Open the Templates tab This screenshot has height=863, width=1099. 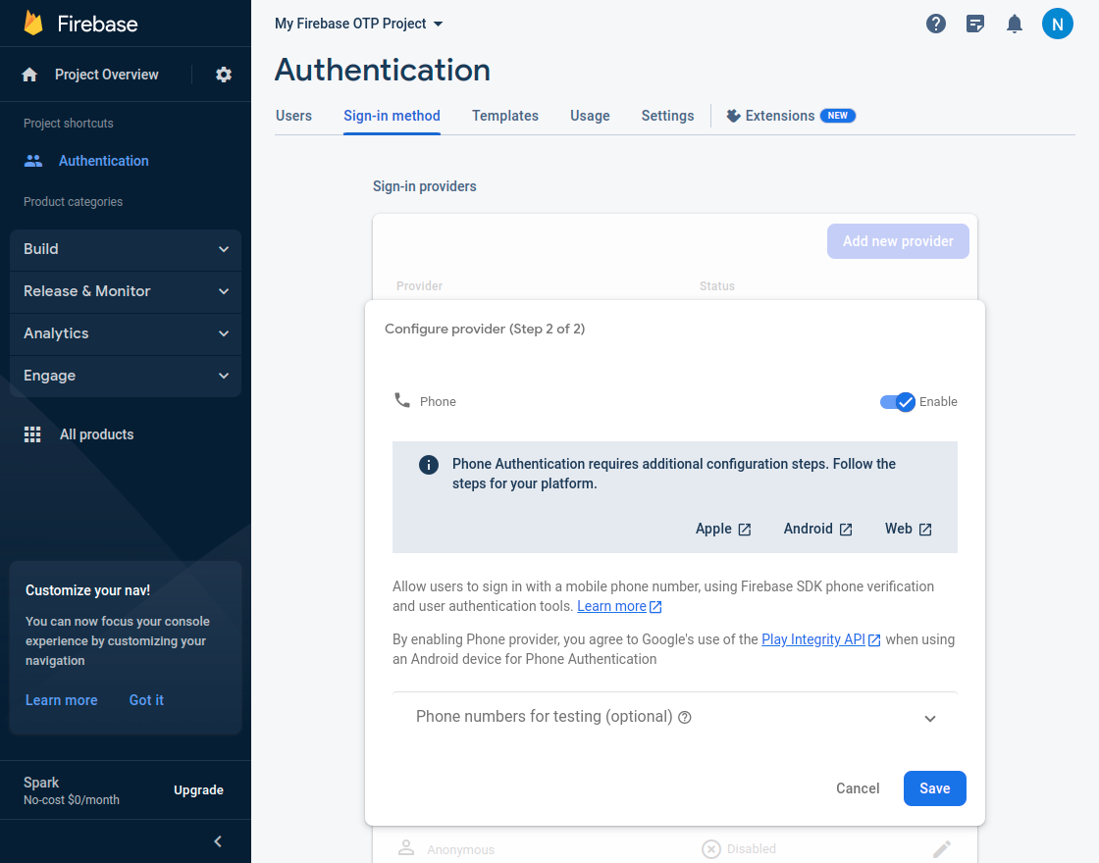pos(504,115)
